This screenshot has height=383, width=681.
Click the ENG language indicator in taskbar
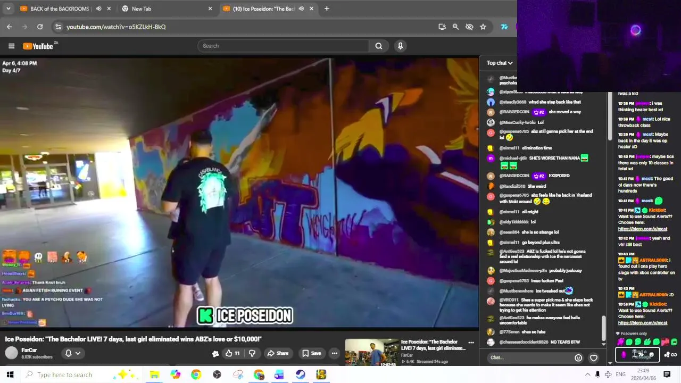point(620,374)
